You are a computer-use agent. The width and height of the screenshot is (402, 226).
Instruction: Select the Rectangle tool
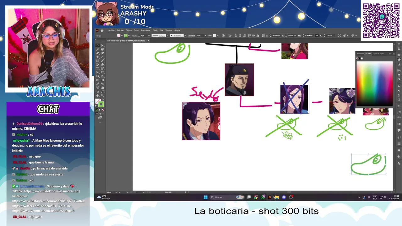[98, 61]
